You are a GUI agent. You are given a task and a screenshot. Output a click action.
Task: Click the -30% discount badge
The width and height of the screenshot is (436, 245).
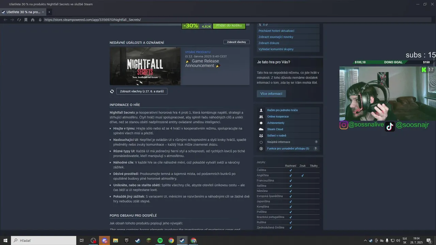point(190,26)
